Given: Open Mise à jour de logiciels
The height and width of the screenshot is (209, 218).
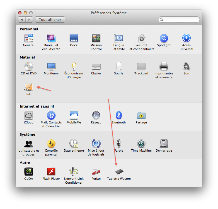Looking at the screenshot, I should 96,144.
